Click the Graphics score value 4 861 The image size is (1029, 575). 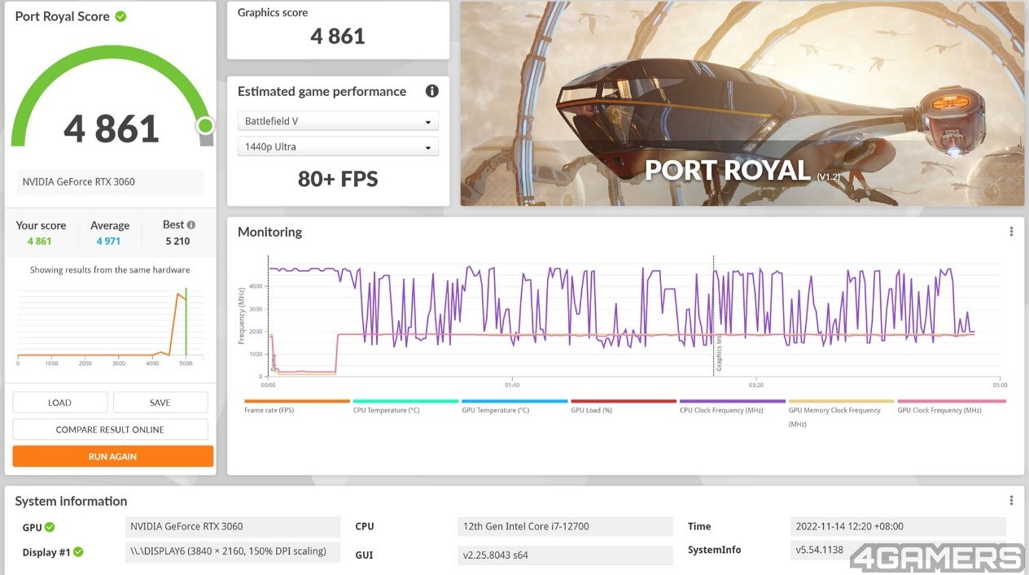coord(338,36)
